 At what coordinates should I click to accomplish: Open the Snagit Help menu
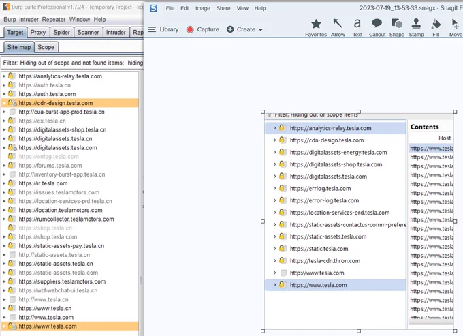point(260,8)
